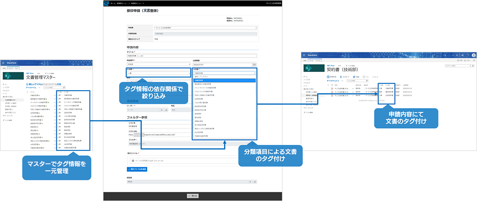Open the app launcher in the 文書管理マスター window
The image size is (477, 201).
pyautogui.click(x=3, y=63)
